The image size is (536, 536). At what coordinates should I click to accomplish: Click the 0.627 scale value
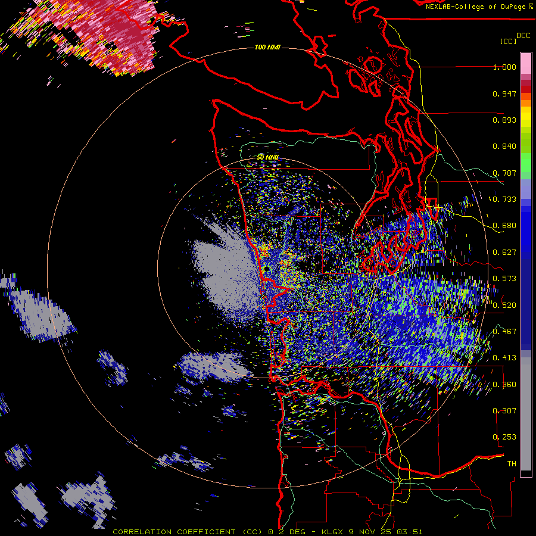(x=504, y=253)
